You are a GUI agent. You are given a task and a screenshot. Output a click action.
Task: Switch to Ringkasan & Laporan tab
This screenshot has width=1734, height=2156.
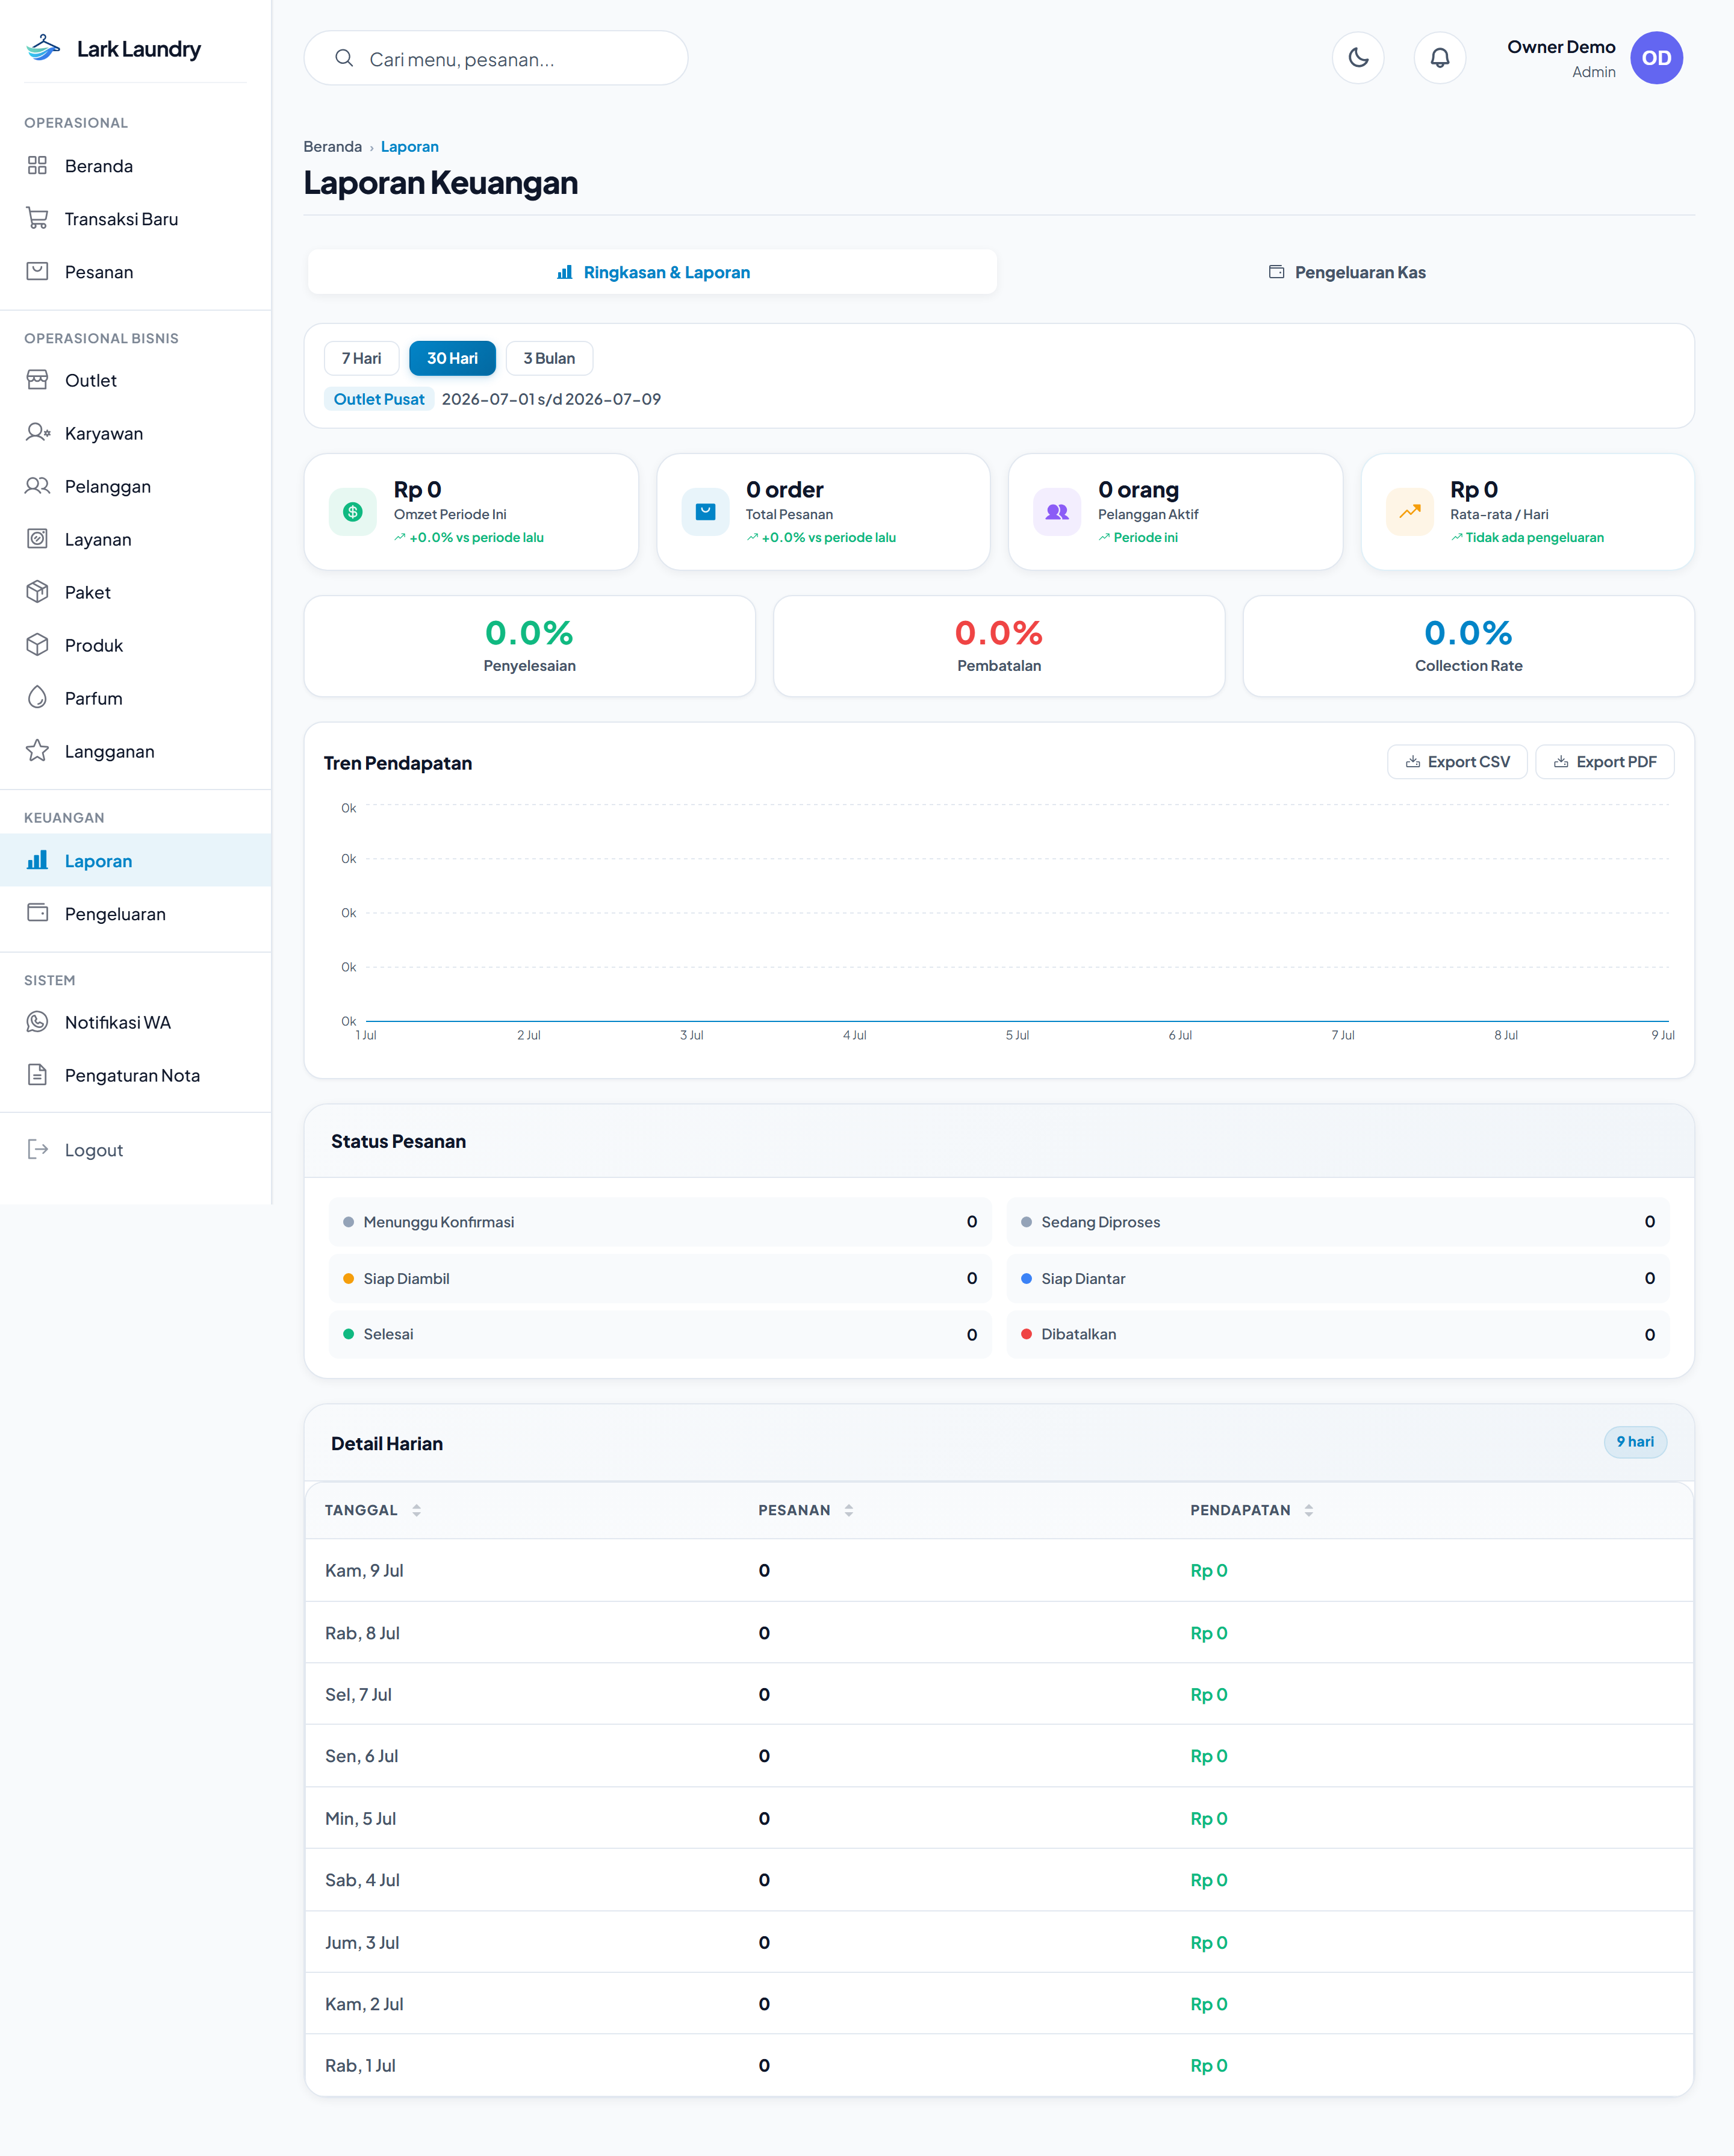point(652,272)
